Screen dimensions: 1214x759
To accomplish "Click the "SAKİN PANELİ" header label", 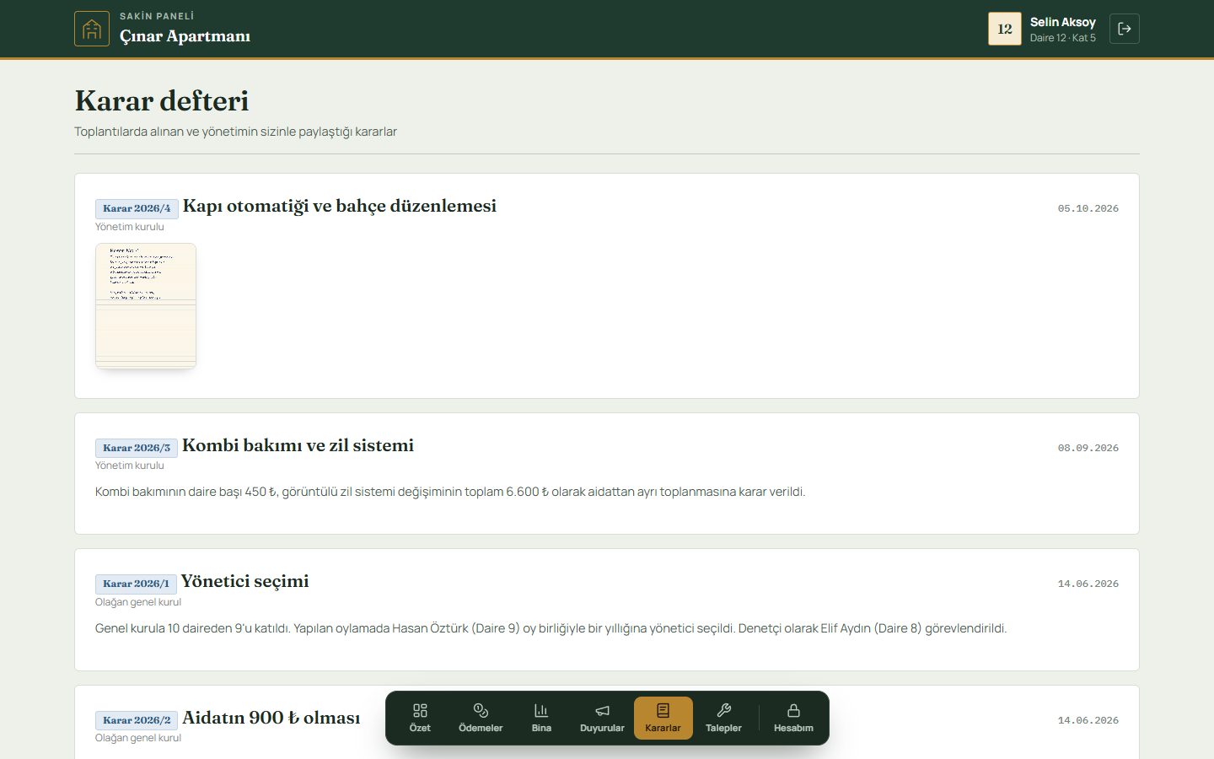I will coord(157,16).
